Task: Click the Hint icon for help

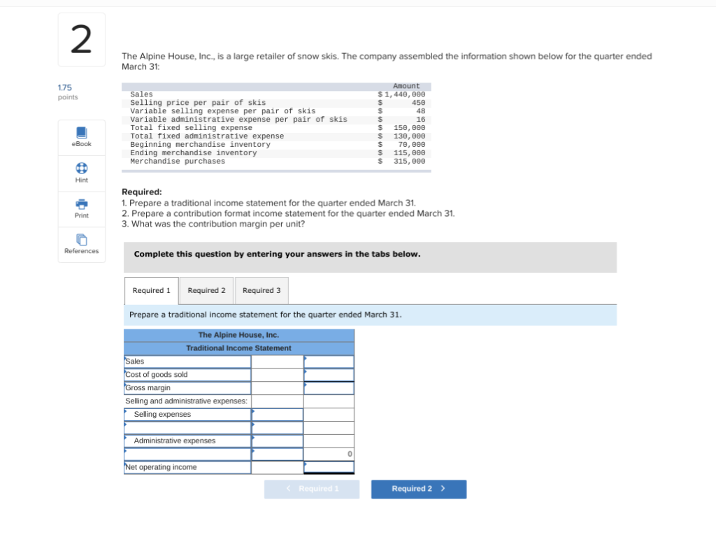Action: point(81,173)
